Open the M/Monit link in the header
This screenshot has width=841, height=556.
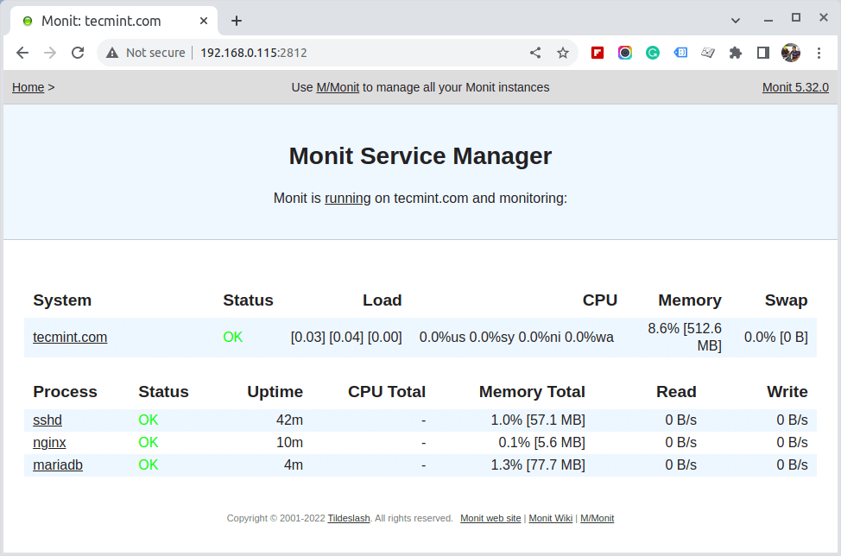coord(337,87)
